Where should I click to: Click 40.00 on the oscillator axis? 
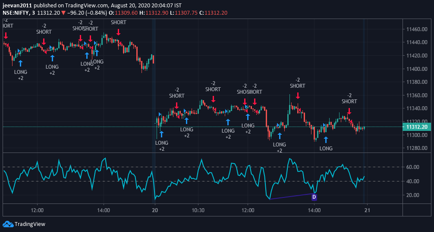coord(413,181)
